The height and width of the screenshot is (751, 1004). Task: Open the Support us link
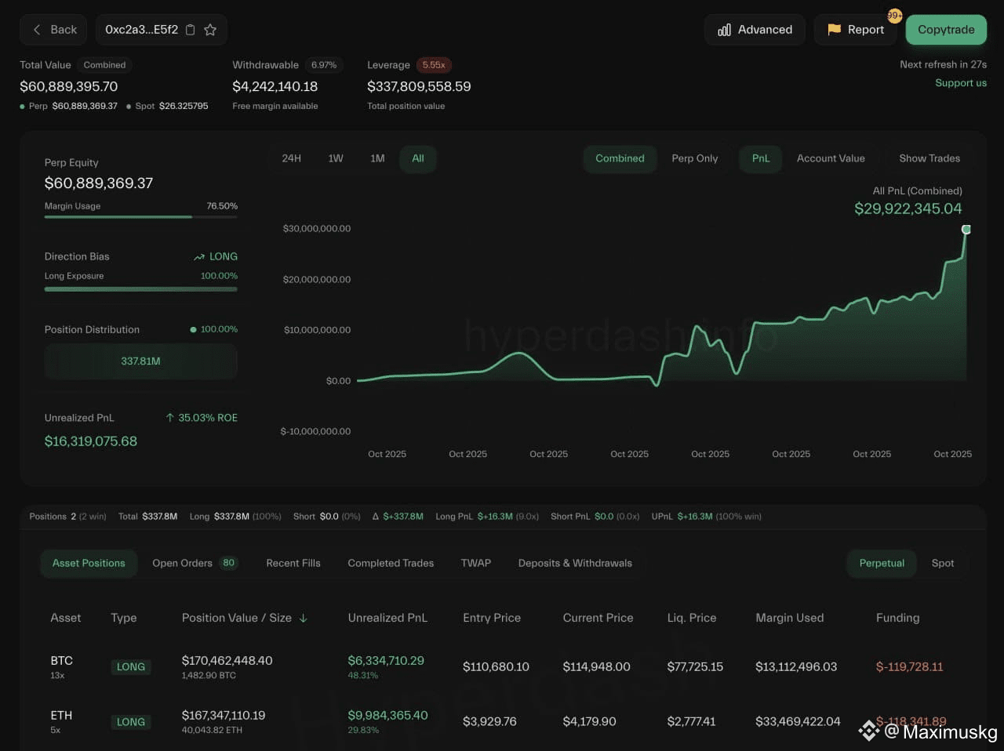point(961,83)
